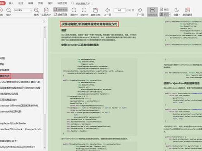Toggle continuous reading (连续阅读) mode
Viewport: 202px width, 151px height.
pos(153,12)
